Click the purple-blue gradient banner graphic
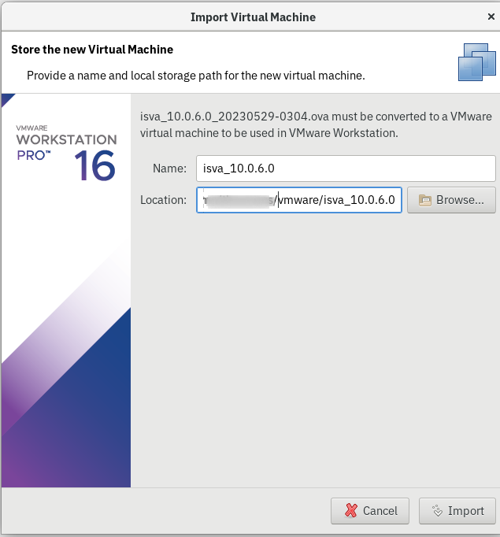Viewport: 500px width, 537px height. 66,394
